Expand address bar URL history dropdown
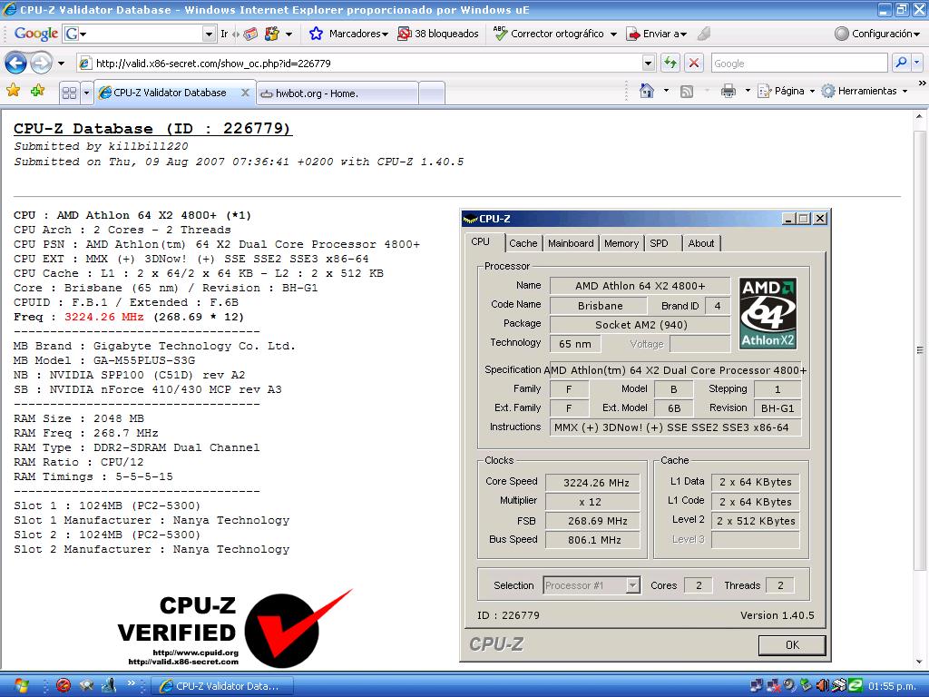929x697 pixels. point(648,63)
